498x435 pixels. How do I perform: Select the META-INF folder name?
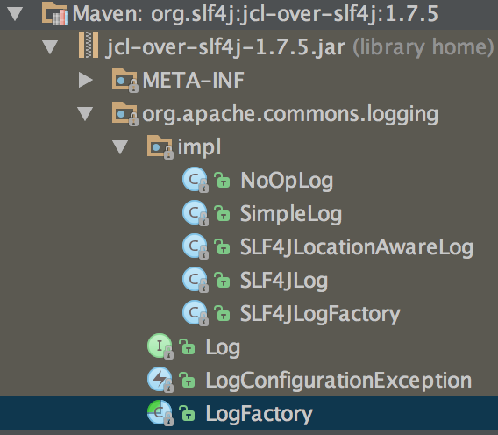193,80
